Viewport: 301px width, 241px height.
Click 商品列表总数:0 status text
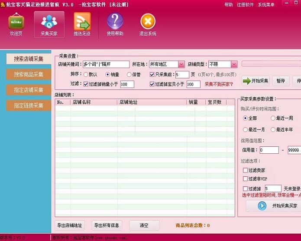pyautogui.click(x=193, y=225)
